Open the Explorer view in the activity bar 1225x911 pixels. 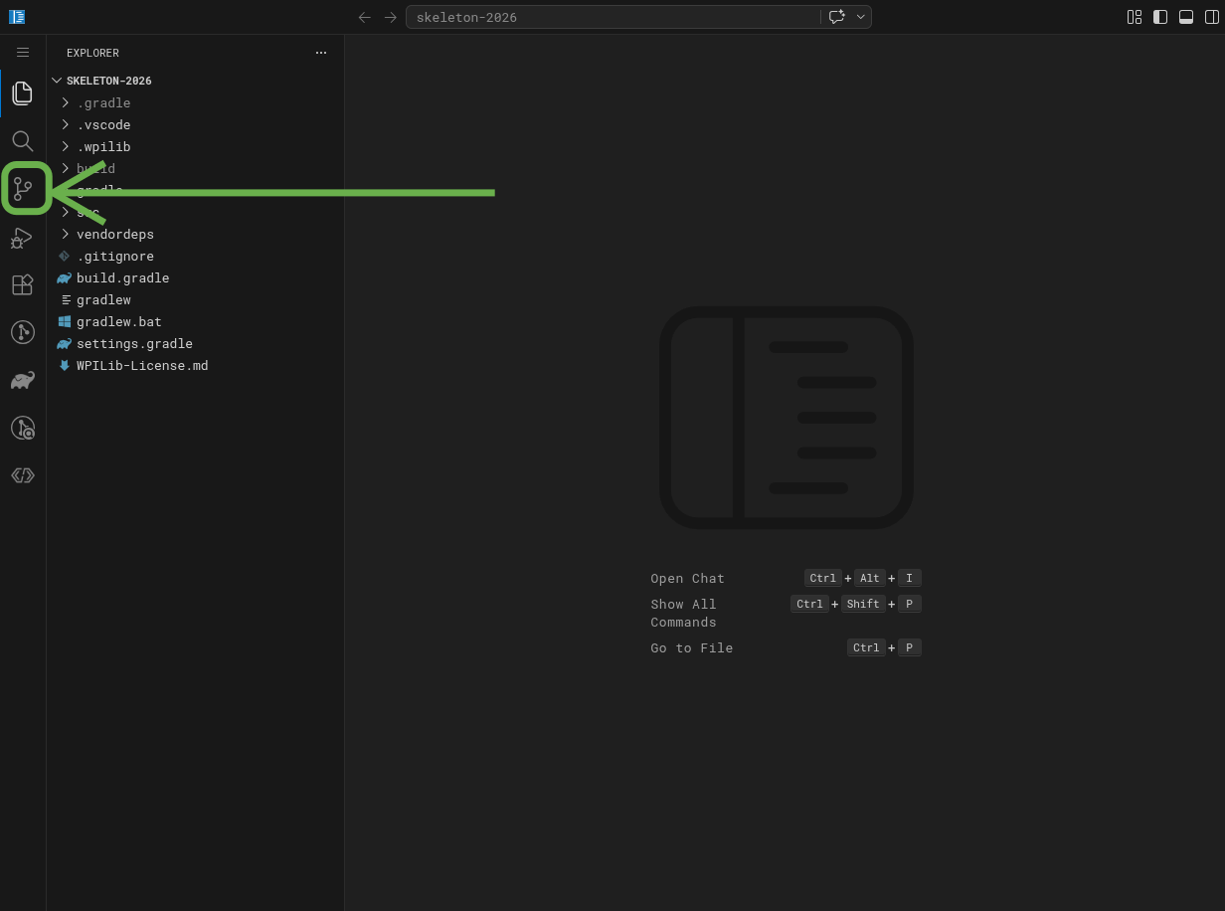click(23, 93)
